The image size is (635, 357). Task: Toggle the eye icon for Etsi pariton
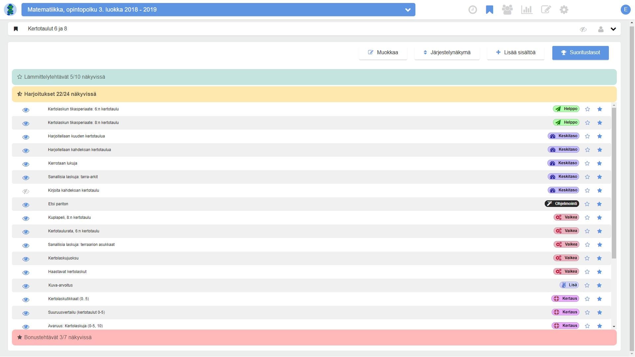(26, 205)
